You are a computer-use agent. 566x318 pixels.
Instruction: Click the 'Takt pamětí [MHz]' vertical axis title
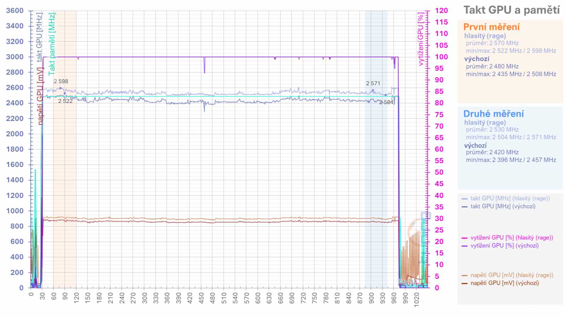[52, 44]
